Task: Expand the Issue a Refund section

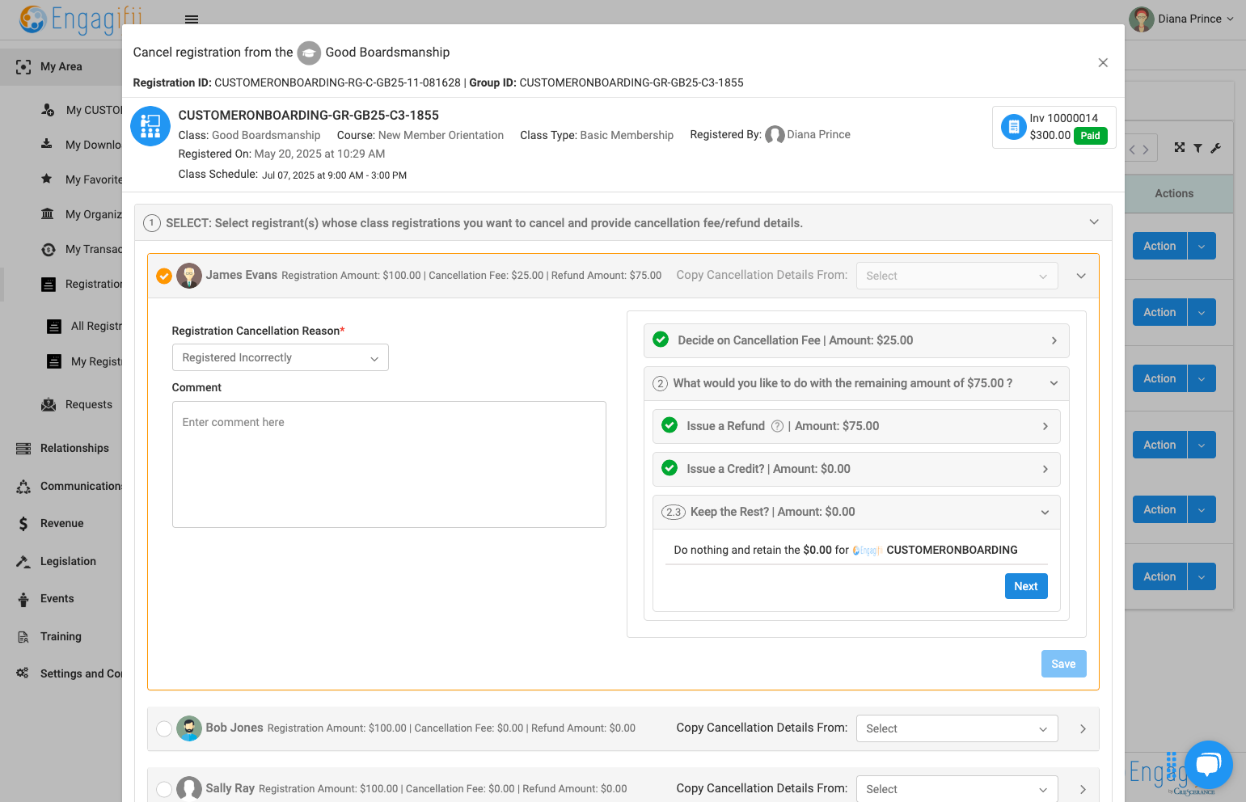Action: tap(856, 426)
